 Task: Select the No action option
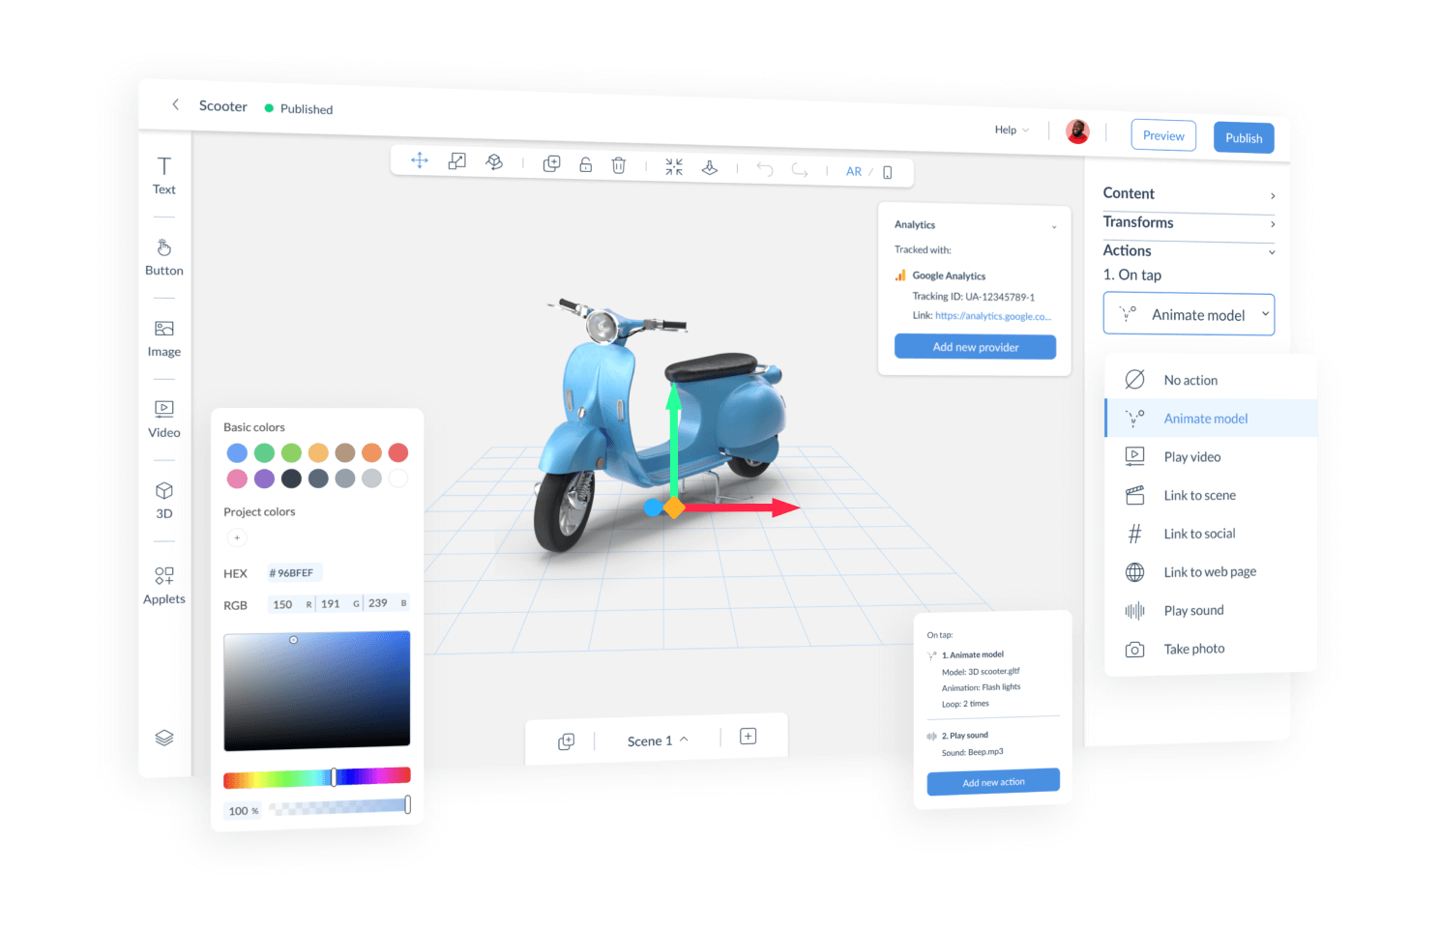coord(1189,379)
